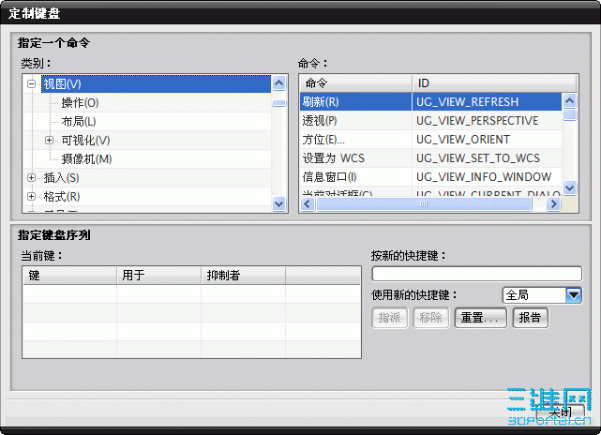Expand the 插入(S) category node
601x435 pixels.
(x=32, y=178)
